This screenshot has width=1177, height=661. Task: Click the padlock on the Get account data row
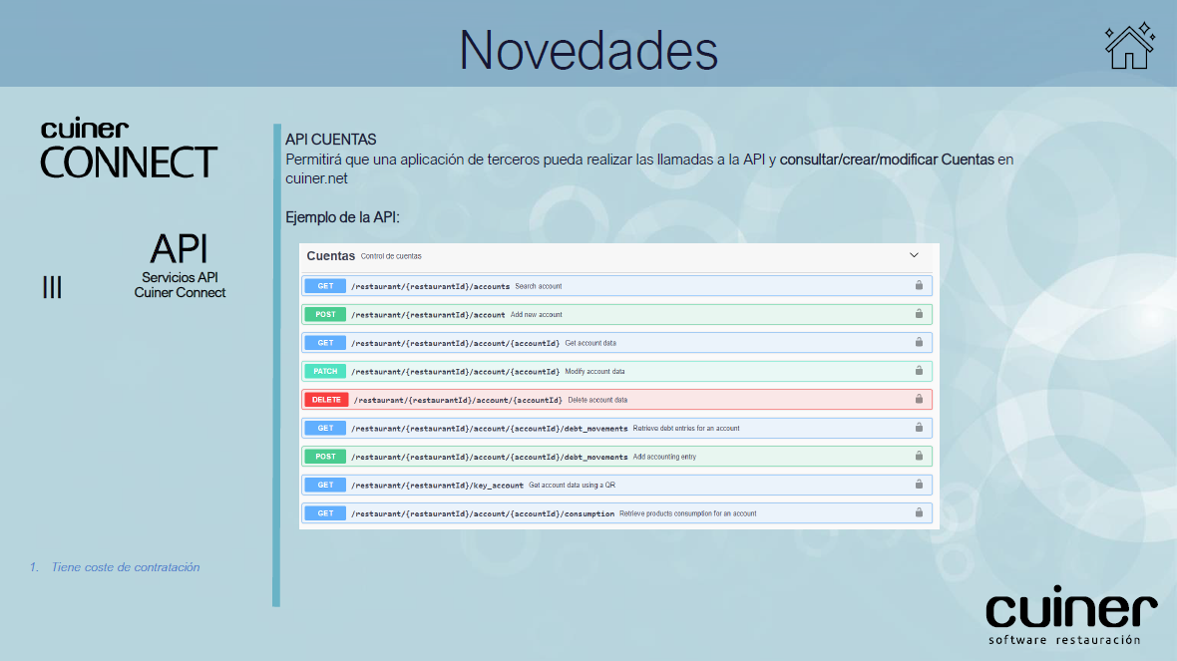pyautogui.click(x=919, y=342)
